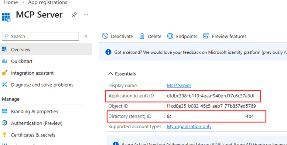This screenshot has width=287, height=145.
Task: Click the pin icon beside MCP Server title
Action: coord(74,15)
